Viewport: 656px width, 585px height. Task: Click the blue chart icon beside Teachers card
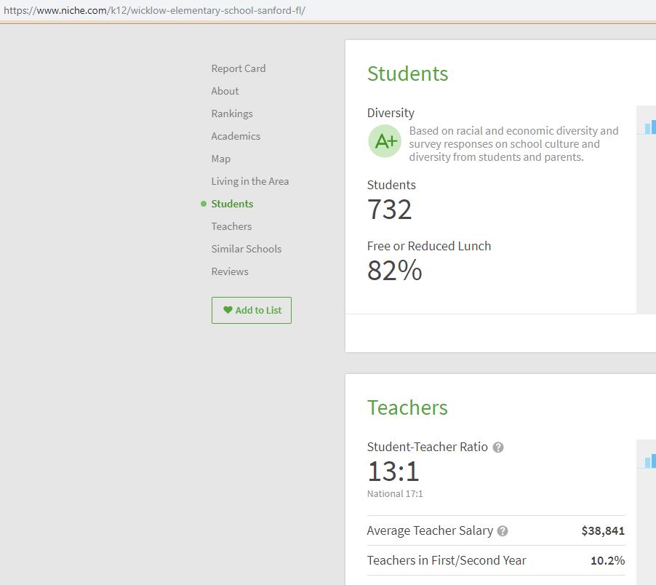coord(650,461)
